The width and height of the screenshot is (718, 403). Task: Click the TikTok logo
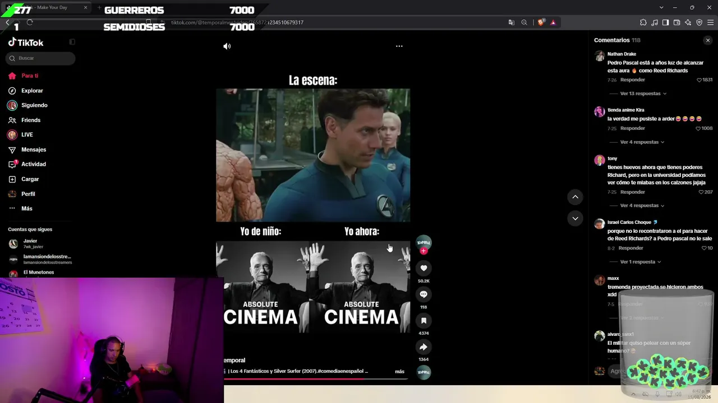click(x=26, y=43)
